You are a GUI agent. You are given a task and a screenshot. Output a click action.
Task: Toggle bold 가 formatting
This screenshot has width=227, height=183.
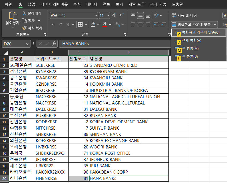(x=53, y=25)
